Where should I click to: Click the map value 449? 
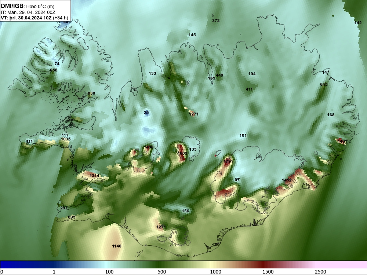pyautogui.click(x=219, y=75)
